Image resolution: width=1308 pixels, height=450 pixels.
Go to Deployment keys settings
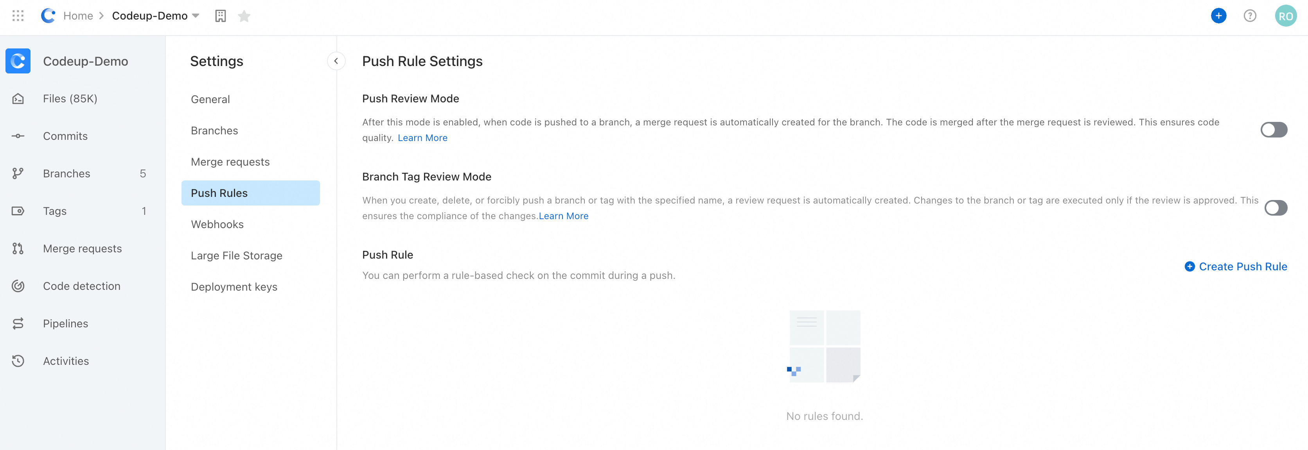click(234, 287)
